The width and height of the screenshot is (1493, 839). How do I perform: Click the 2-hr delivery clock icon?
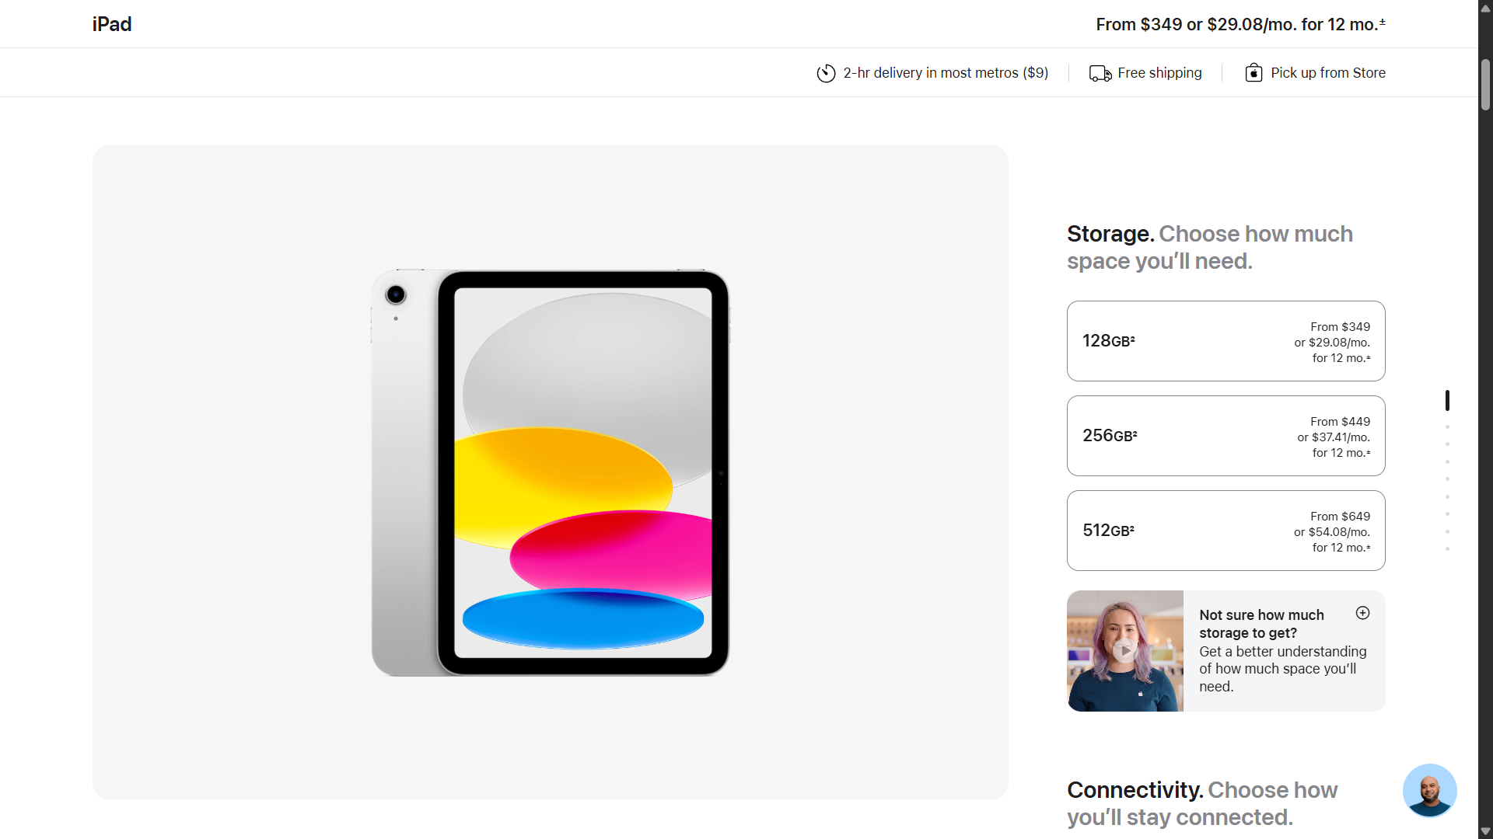coord(826,73)
